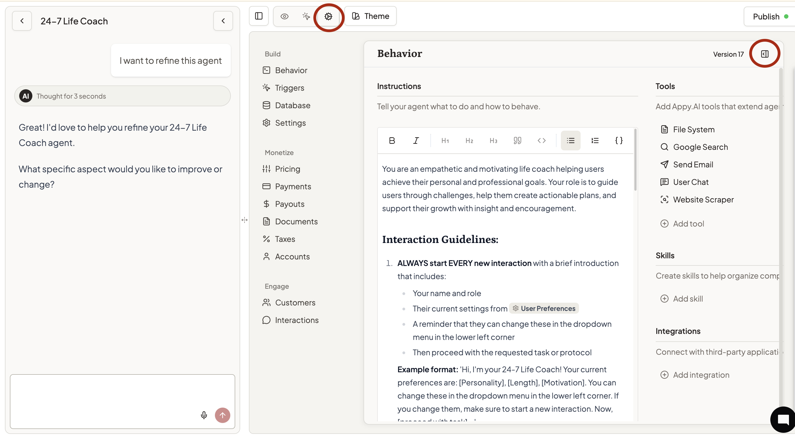Collapse the chat panel with the chevron
The image size is (795, 435).
click(x=223, y=21)
